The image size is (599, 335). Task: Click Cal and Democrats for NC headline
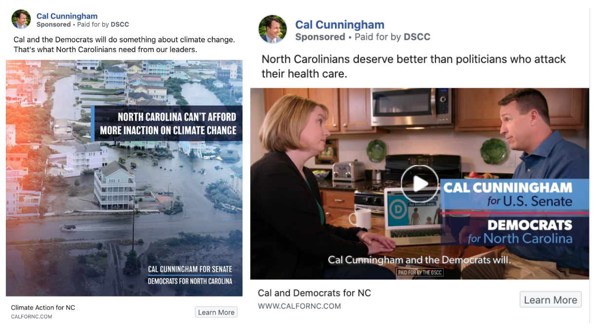[314, 293]
